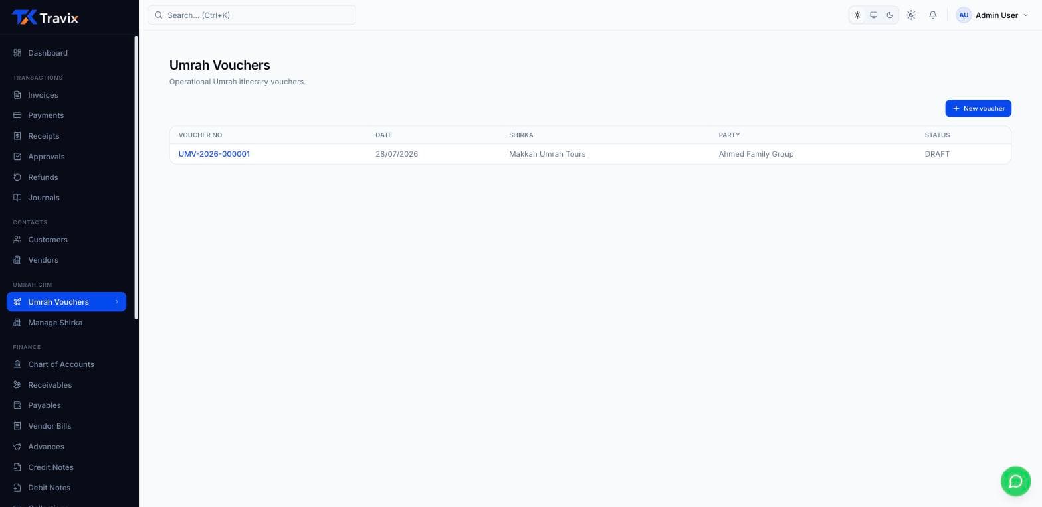Click the sidebar vertical scrollbar

point(136,178)
